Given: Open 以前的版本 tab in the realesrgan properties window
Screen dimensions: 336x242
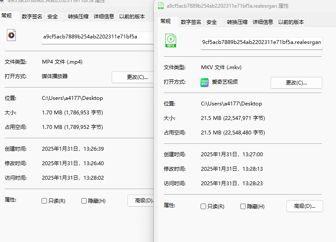Looking at the screenshot, I should click(291, 22).
